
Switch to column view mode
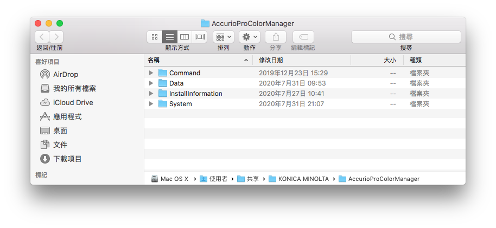(185, 37)
